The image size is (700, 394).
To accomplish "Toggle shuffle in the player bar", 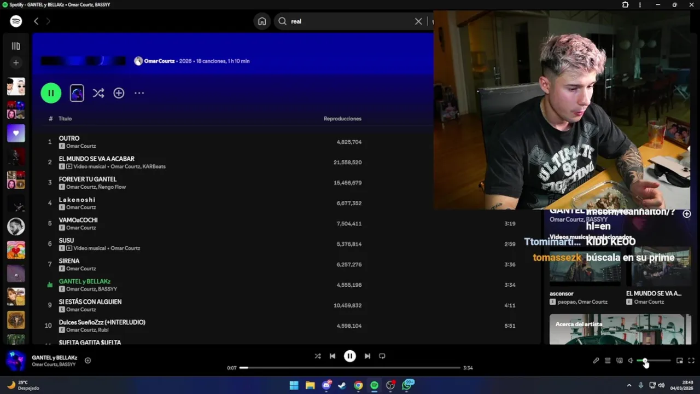I will (x=318, y=356).
